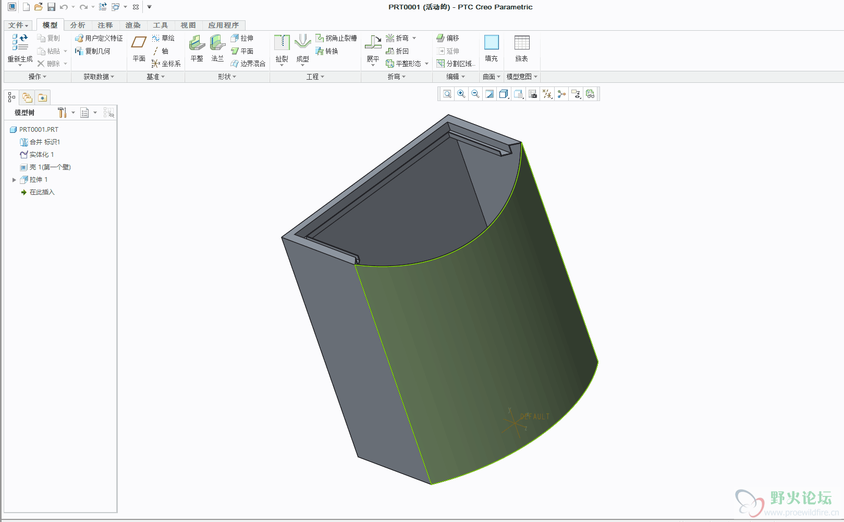Switch to the 渲染 render tab

pyautogui.click(x=133, y=25)
